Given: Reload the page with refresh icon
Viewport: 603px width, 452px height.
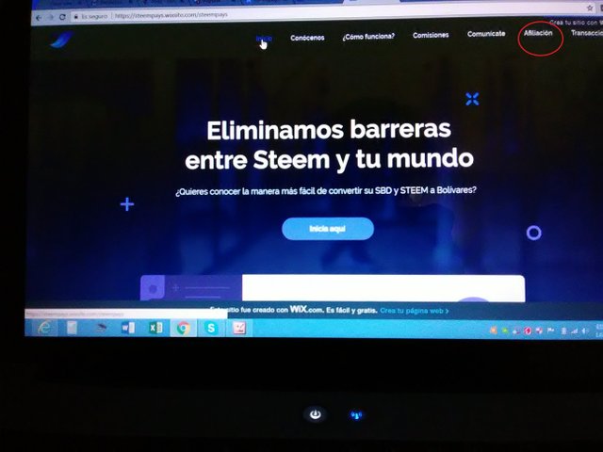Looking at the screenshot, I should point(62,17).
